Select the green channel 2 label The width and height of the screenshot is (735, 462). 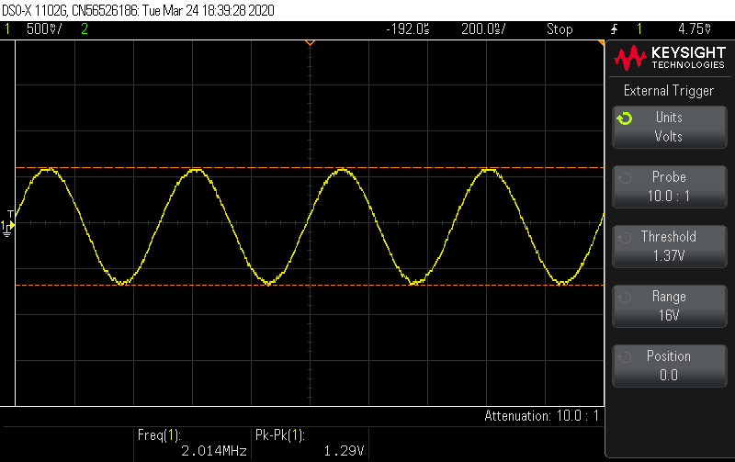point(85,29)
